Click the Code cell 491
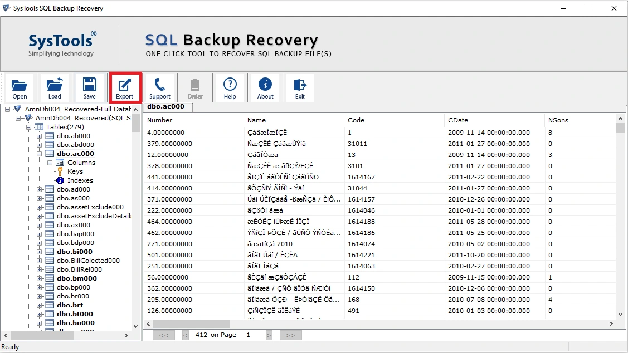This screenshot has height=353, width=628. [394, 311]
